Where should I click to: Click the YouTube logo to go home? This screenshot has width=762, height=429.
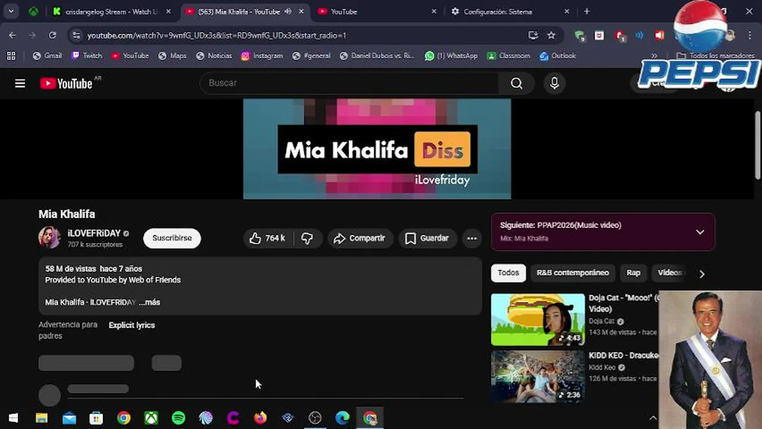point(66,83)
